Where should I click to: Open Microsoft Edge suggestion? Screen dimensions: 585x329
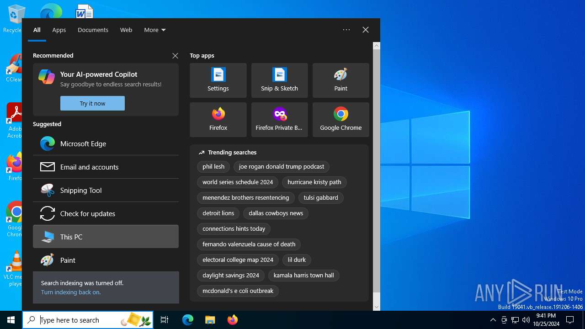(106, 143)
